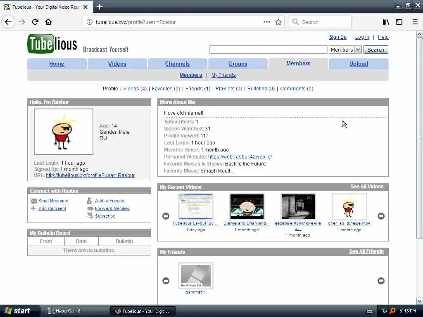The height and width of the screenshot is (317, 423).
Task: Click the keyboard icon in system tray
Action: pyautogui.click(x=369, y=311)
